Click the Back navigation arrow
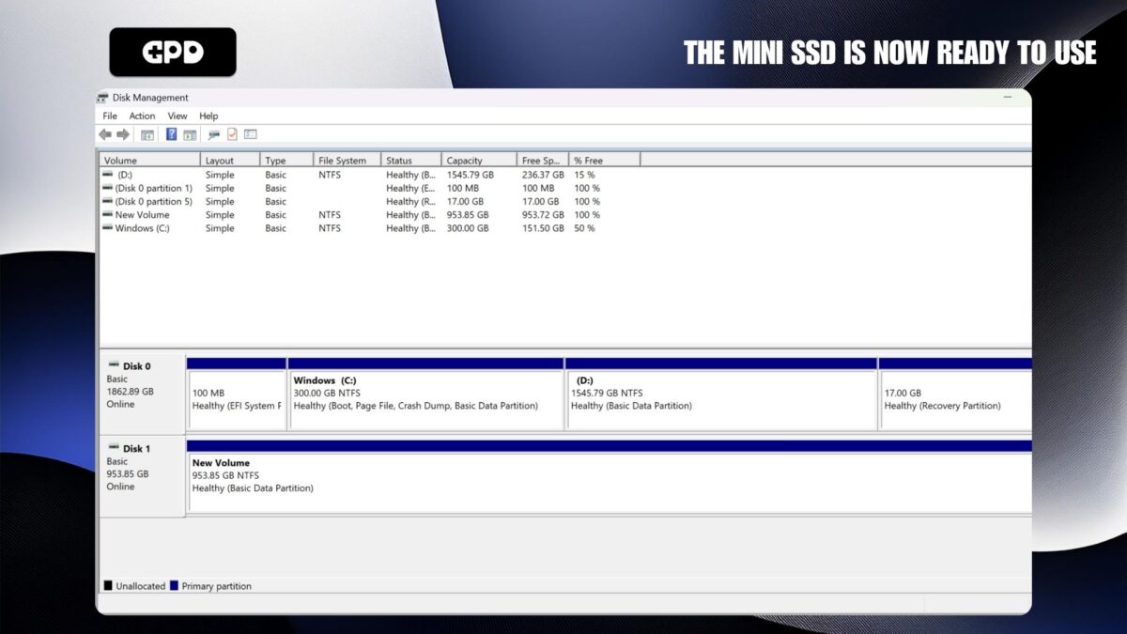 (x=105, y=133)
